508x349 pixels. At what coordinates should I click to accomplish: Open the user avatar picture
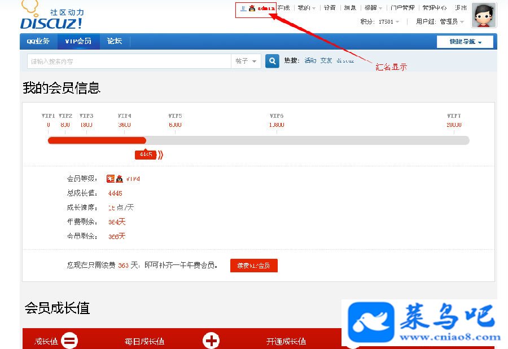[x=484, y=15]
